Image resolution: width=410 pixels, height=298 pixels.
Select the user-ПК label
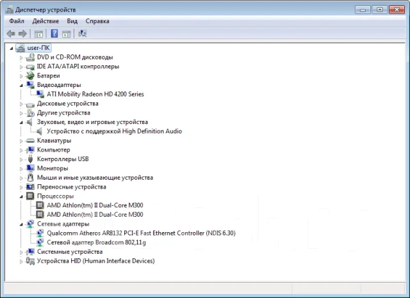click(38, 48)
